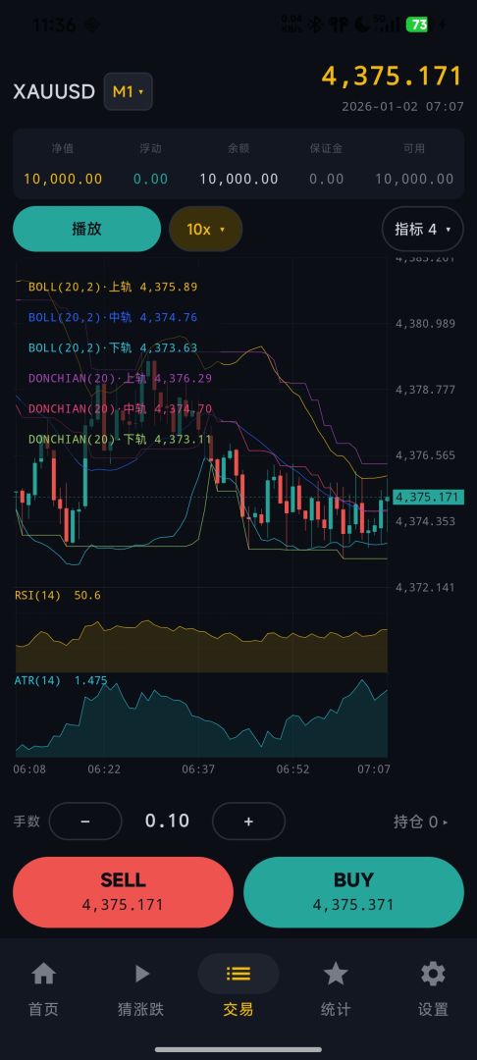Tap the star icon for 统计
Screen dimensions: 477x1060
click(x=336, y=974)
